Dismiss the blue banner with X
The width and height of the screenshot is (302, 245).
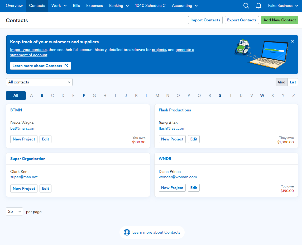pyautogui.click(x=292, y=41)
